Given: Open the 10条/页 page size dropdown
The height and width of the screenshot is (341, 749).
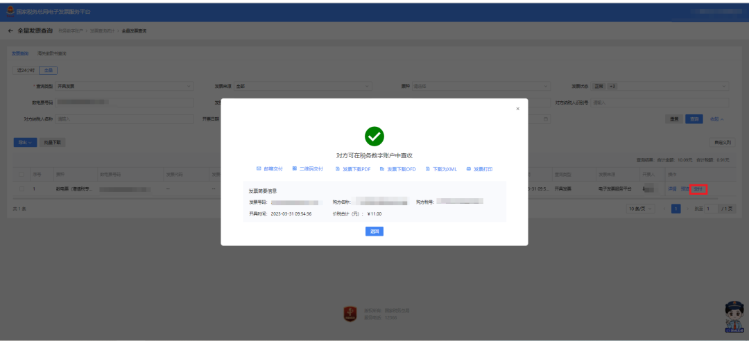Looking at the screenshot, I should coord(641,209).
